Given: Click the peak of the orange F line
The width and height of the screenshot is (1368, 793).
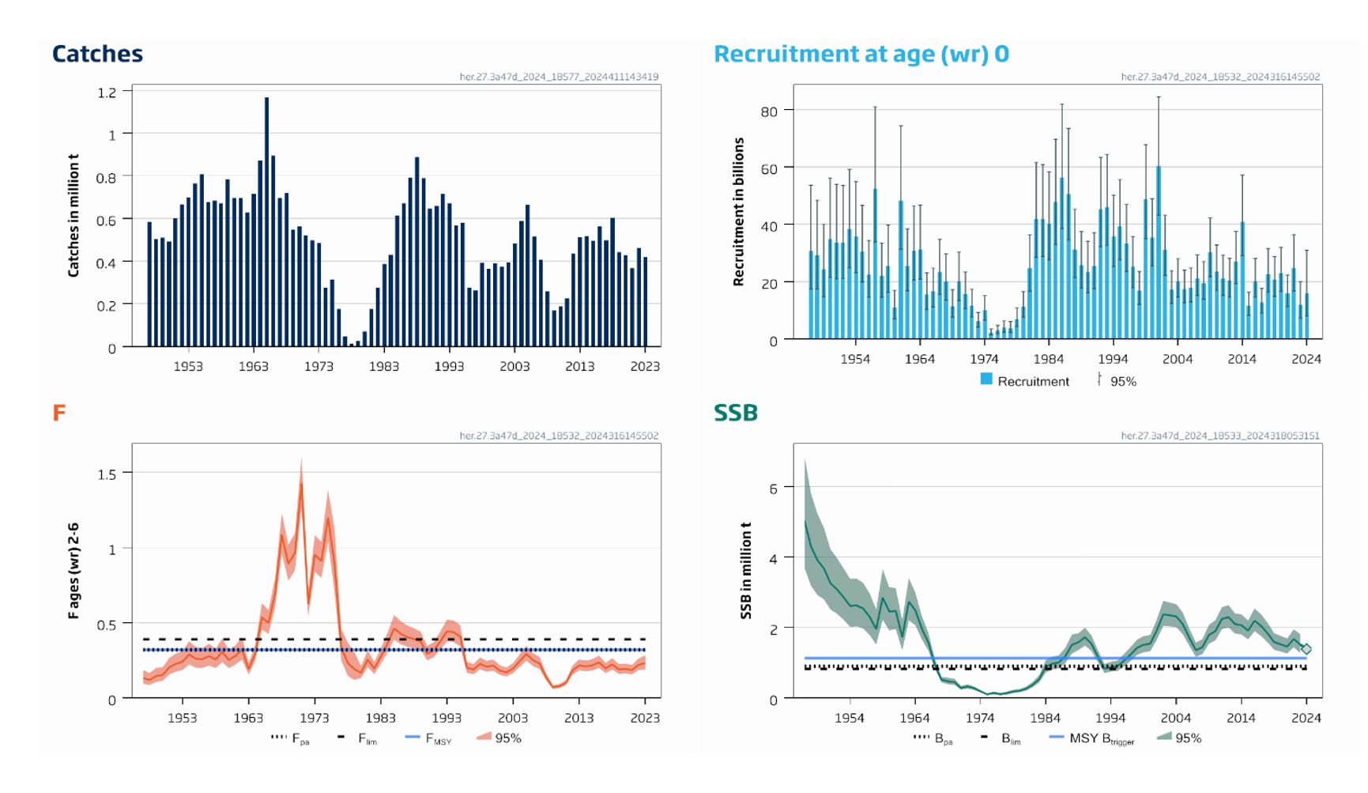Looking at the screenshot, I should pyautogui.click(x=301, y=484).
